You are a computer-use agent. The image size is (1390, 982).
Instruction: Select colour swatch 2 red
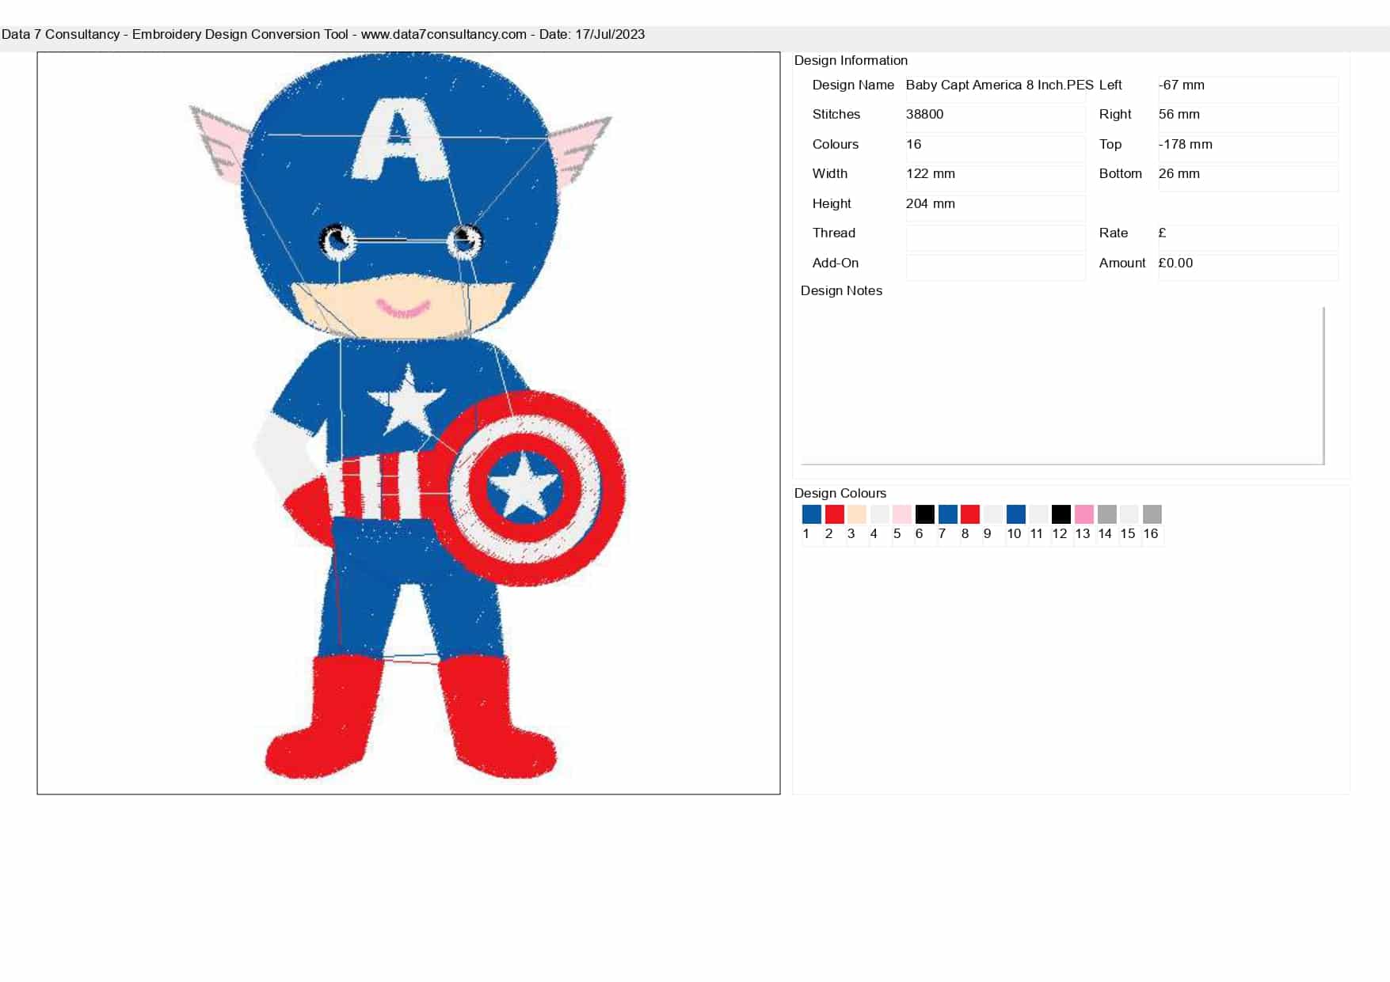pos(834,514)
